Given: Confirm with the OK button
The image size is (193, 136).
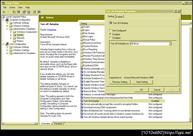Looking at the screenshot, I should click(142, 90).
